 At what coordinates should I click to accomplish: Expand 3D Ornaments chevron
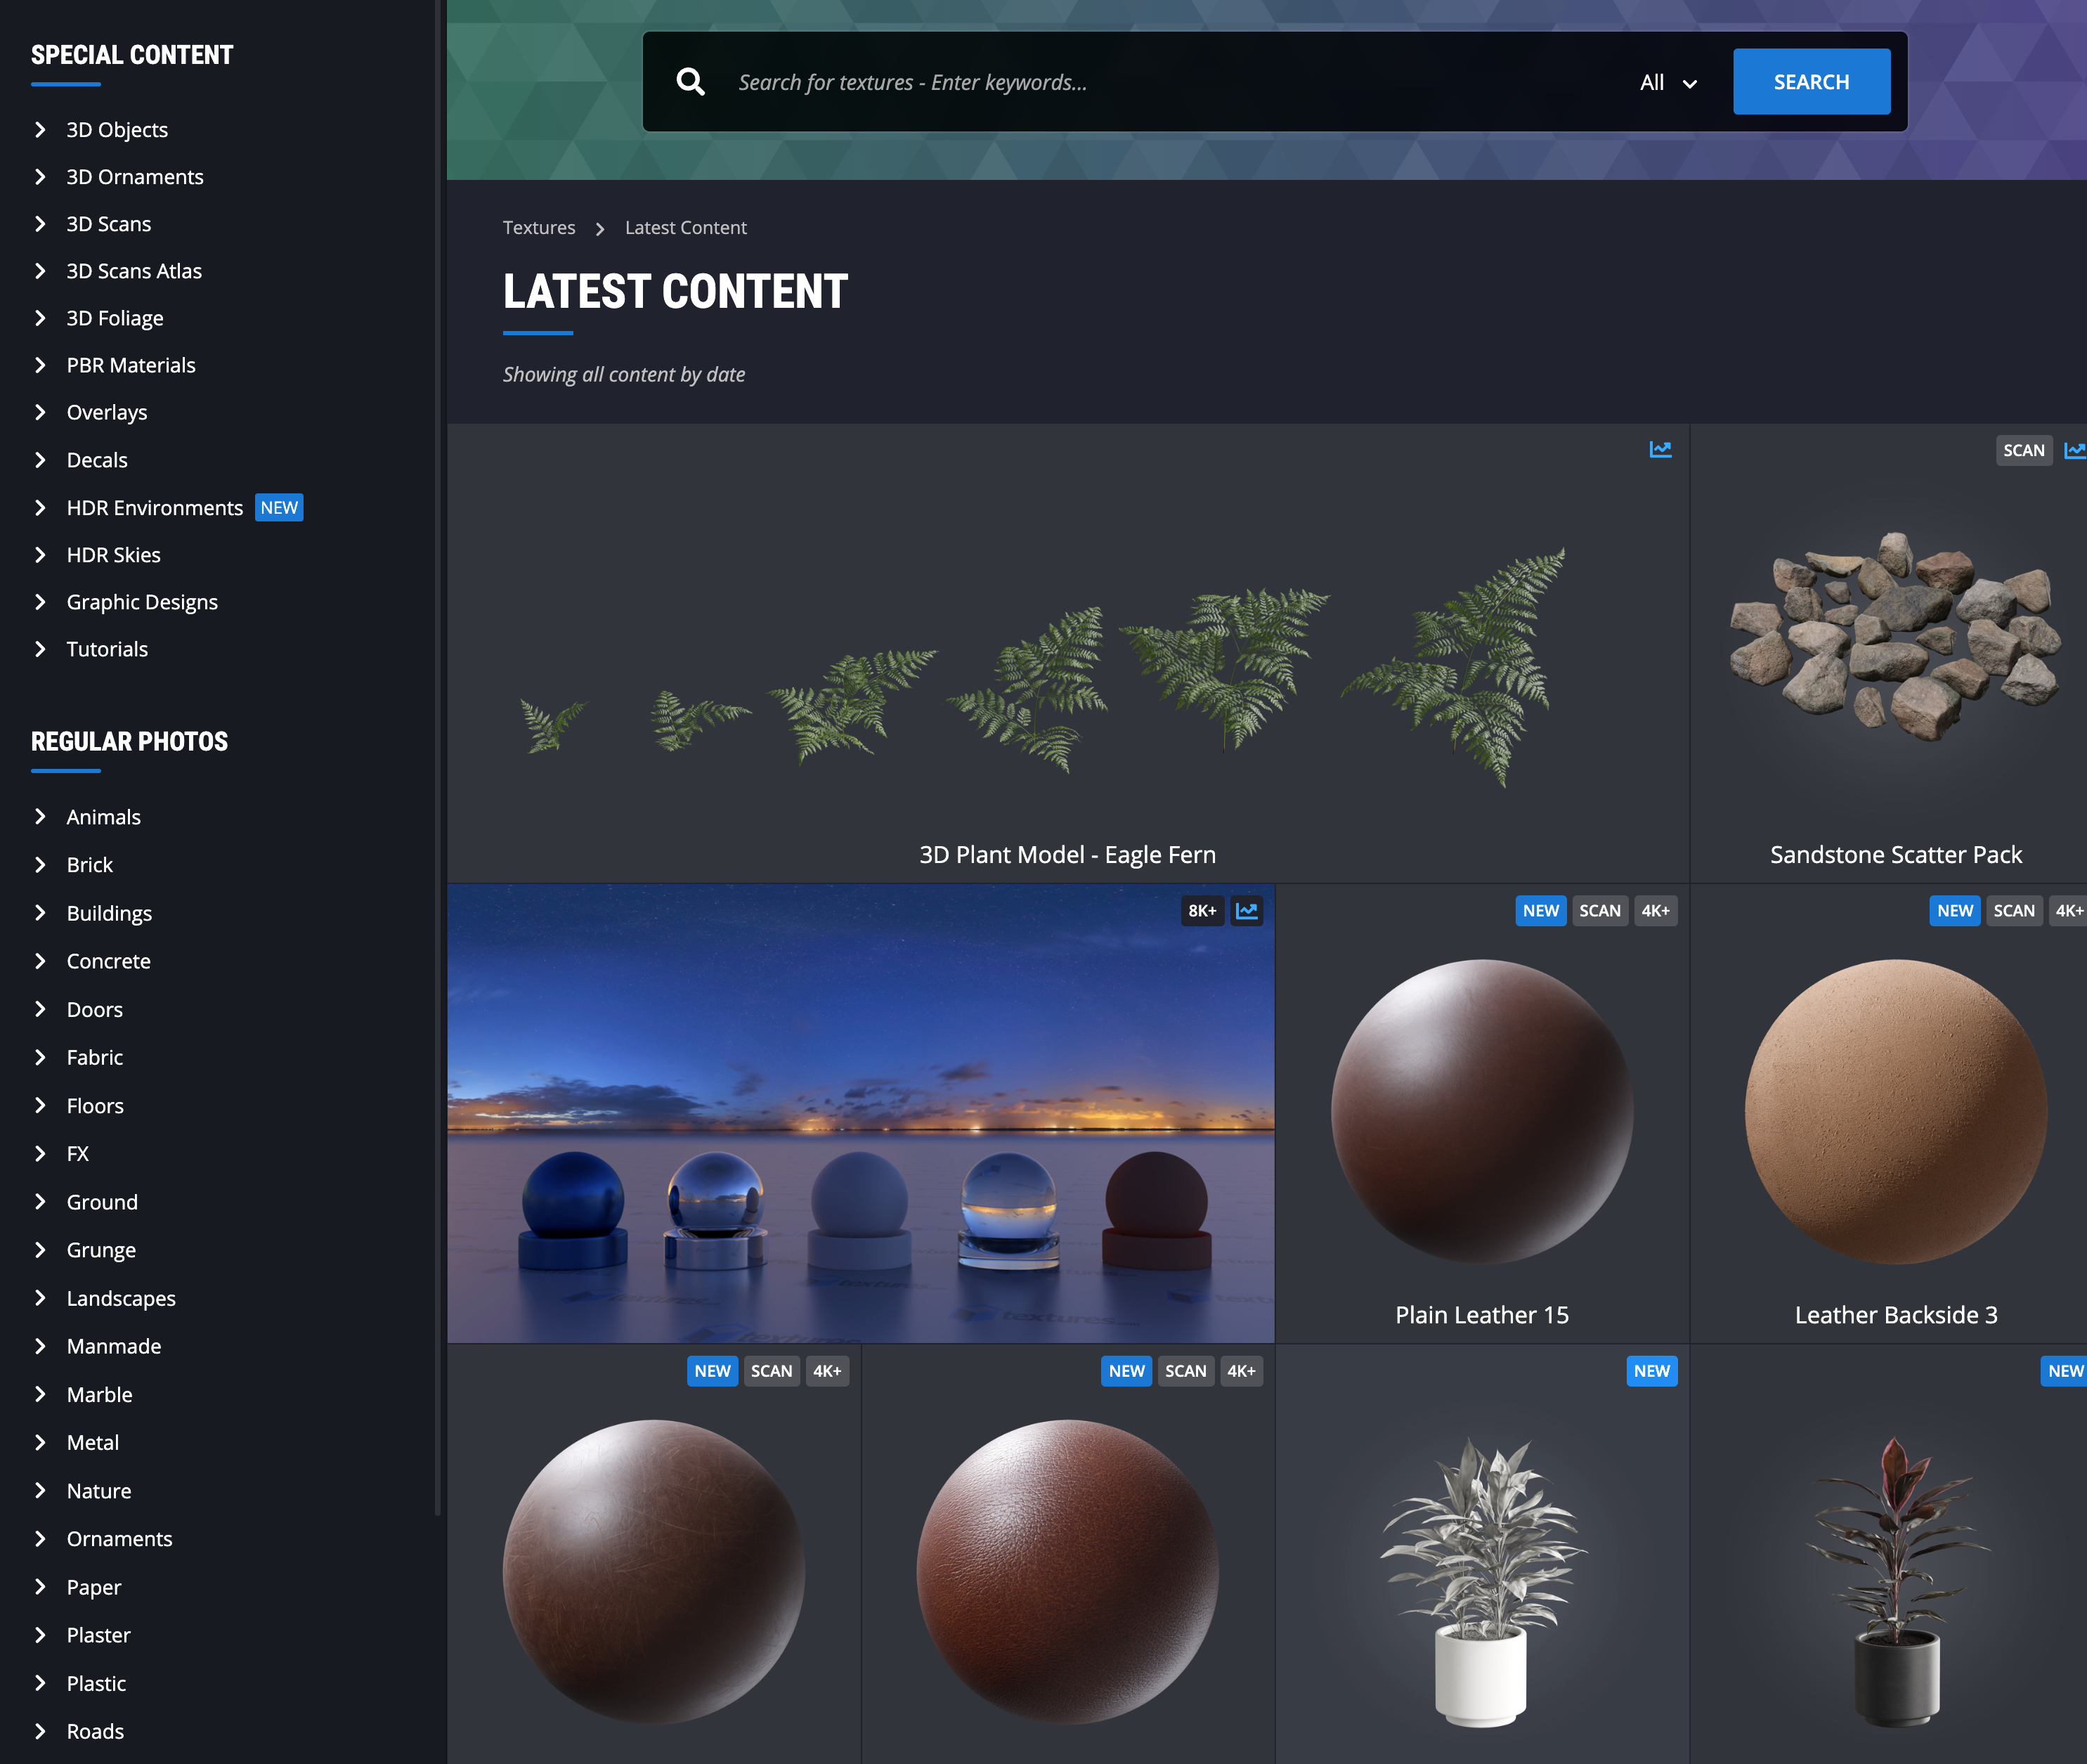(40, 177)
